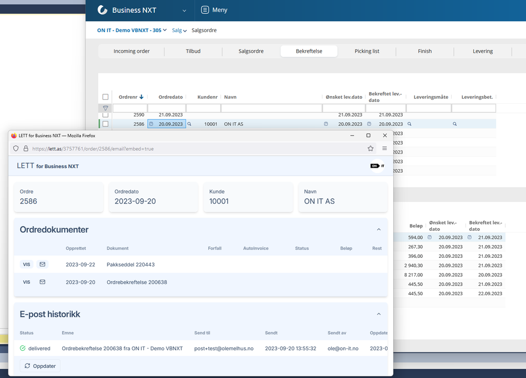Screen dimensions: 526x378
Task: Click Ordredato column header
Action: point(170,97)
